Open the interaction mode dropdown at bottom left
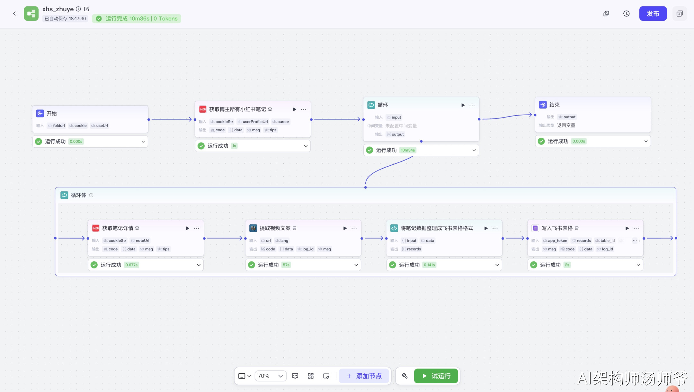The image size is (694, 392). click(245, 376)
